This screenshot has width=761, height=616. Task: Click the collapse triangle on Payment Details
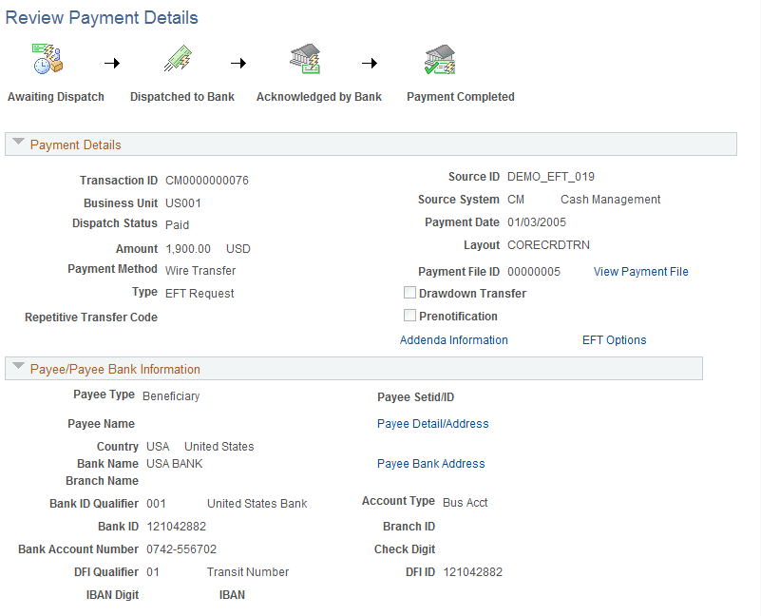coord(18,144)
